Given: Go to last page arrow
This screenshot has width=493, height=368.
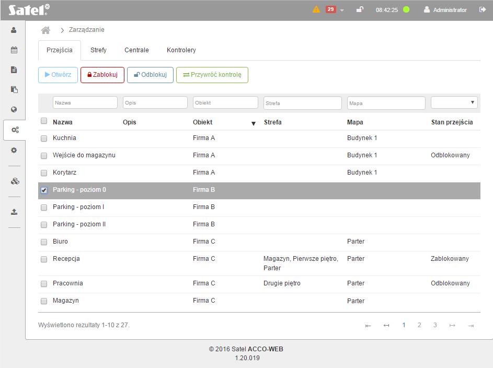Looking at the screenshot, I should pos(471,326).
